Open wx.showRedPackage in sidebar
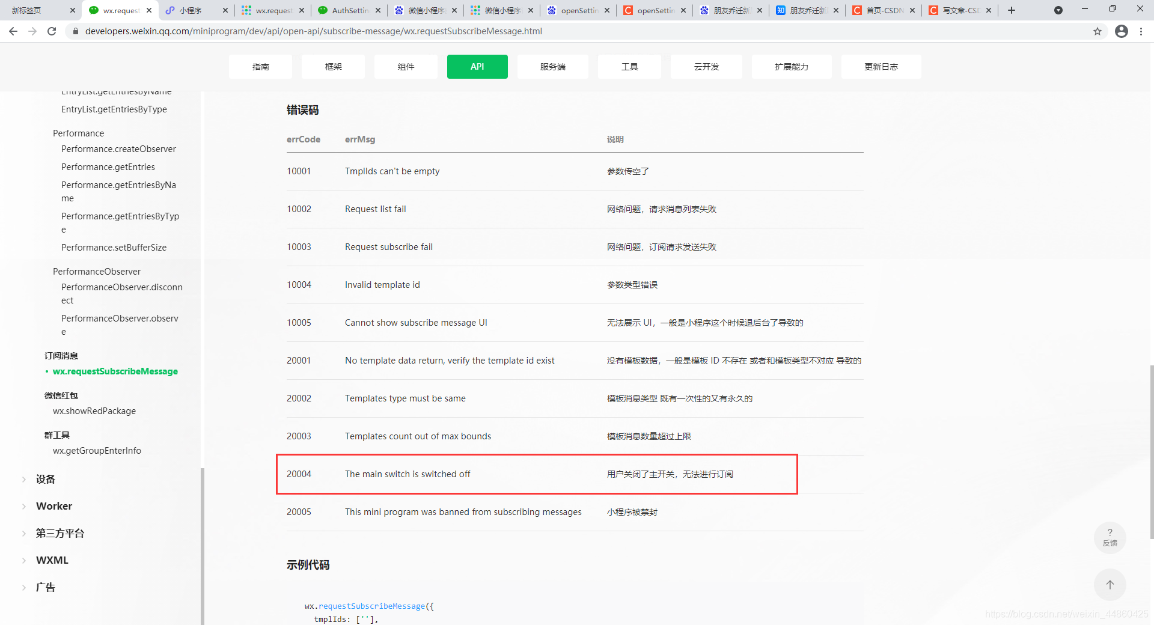 click(94, 411)
